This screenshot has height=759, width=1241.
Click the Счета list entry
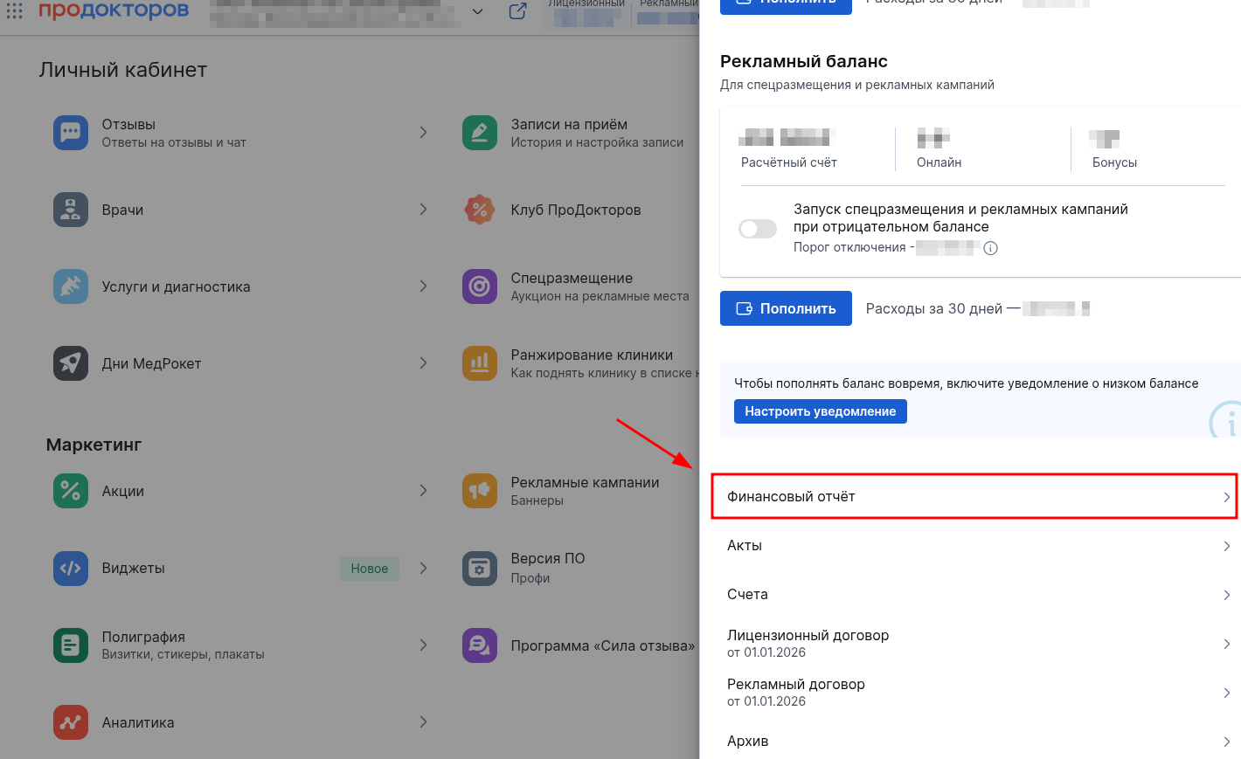[974, 595]
